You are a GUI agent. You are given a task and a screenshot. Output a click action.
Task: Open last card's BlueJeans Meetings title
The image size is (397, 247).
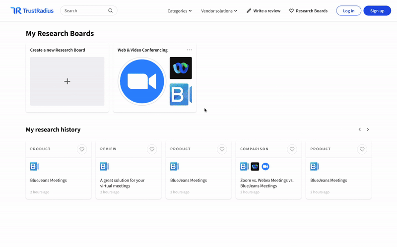pyautogui.click(x=329, y=180)
